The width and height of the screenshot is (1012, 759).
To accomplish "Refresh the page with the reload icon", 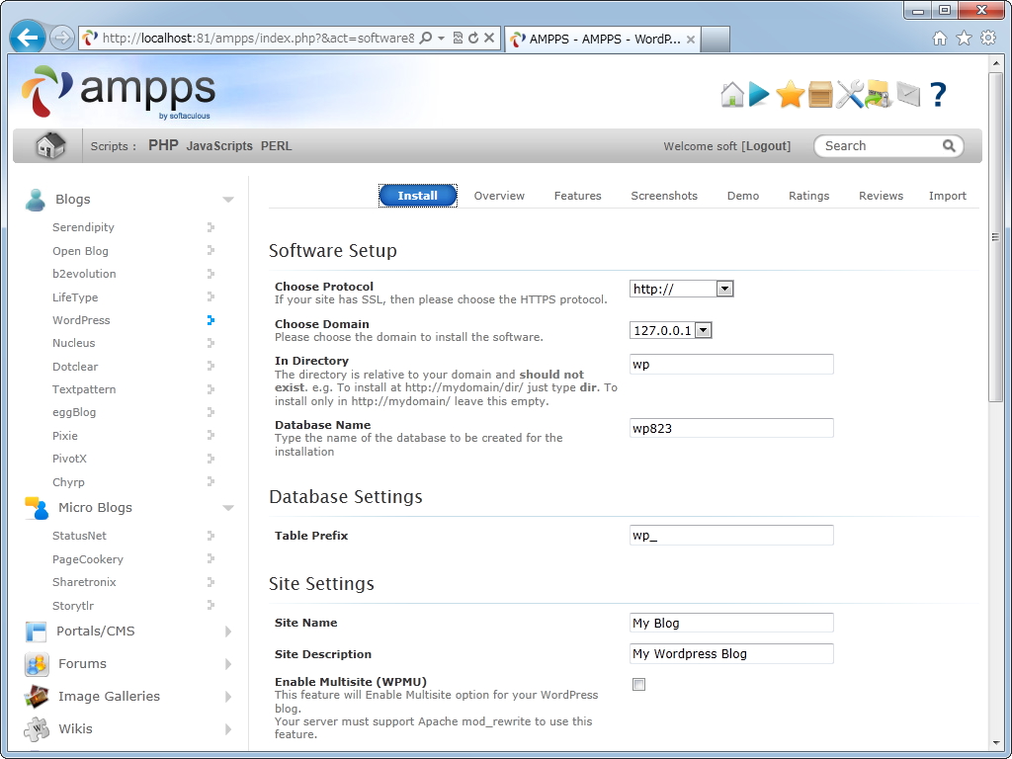I will [473, 39].
